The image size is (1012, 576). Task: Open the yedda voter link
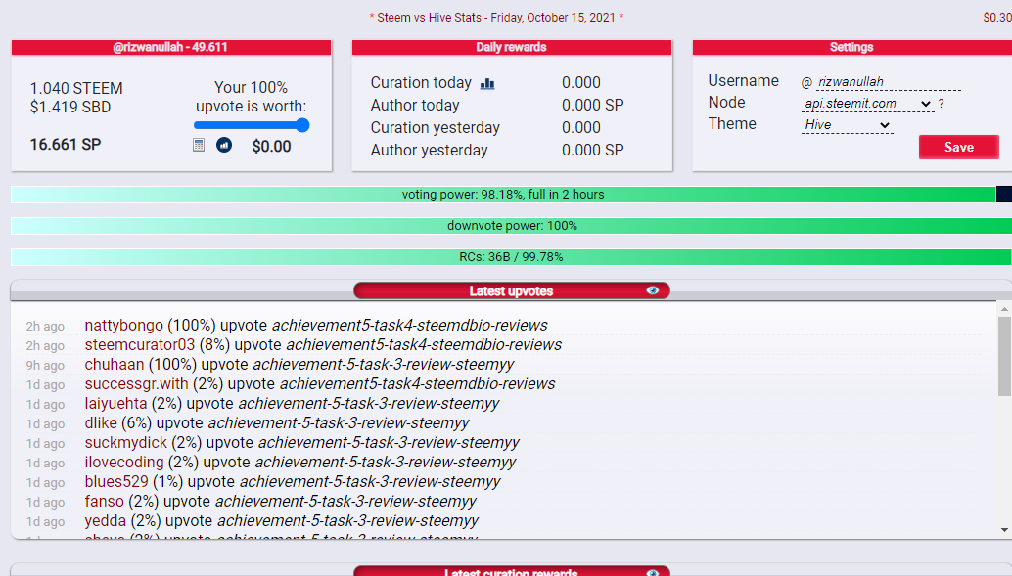pyautogui.click(x=105, y=520)
